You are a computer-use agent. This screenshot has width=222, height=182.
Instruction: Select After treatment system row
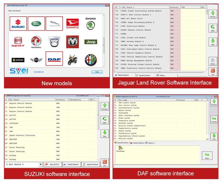point(160,115)
